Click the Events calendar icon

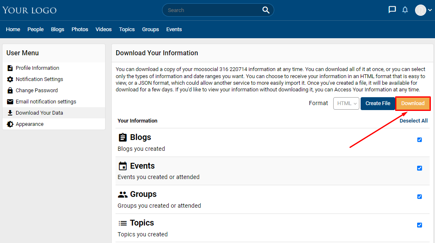coord(123,166)
